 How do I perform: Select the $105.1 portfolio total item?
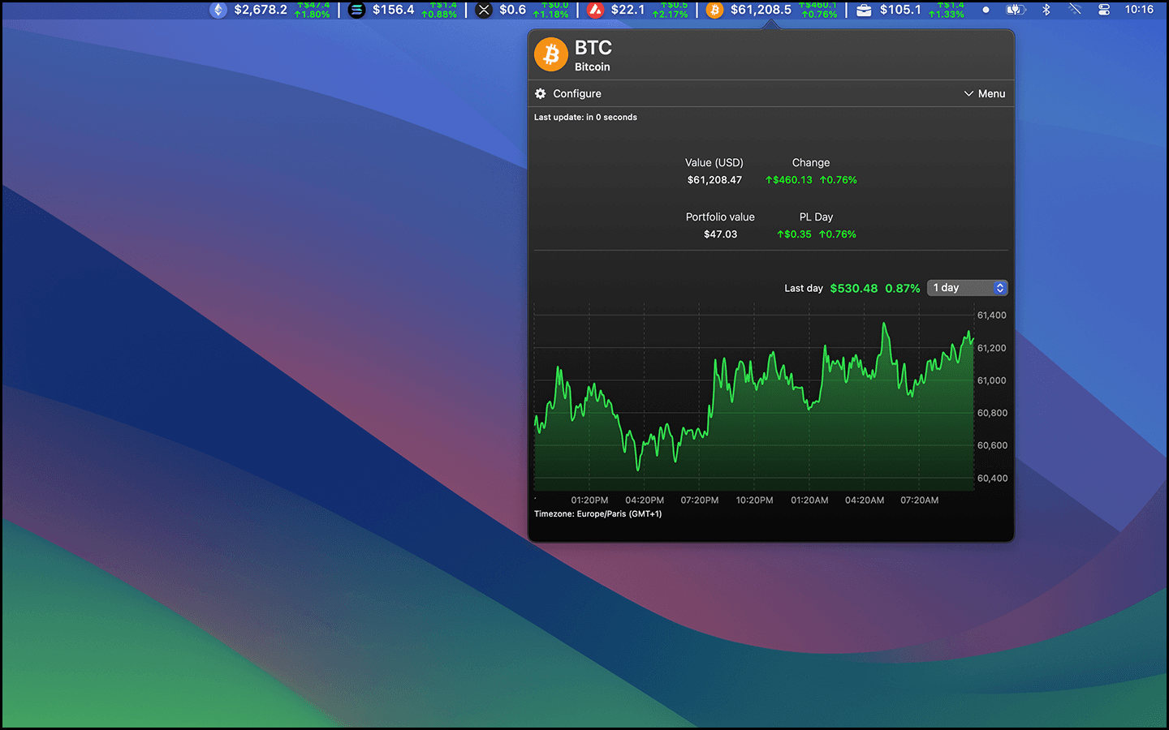pos(900,10)
